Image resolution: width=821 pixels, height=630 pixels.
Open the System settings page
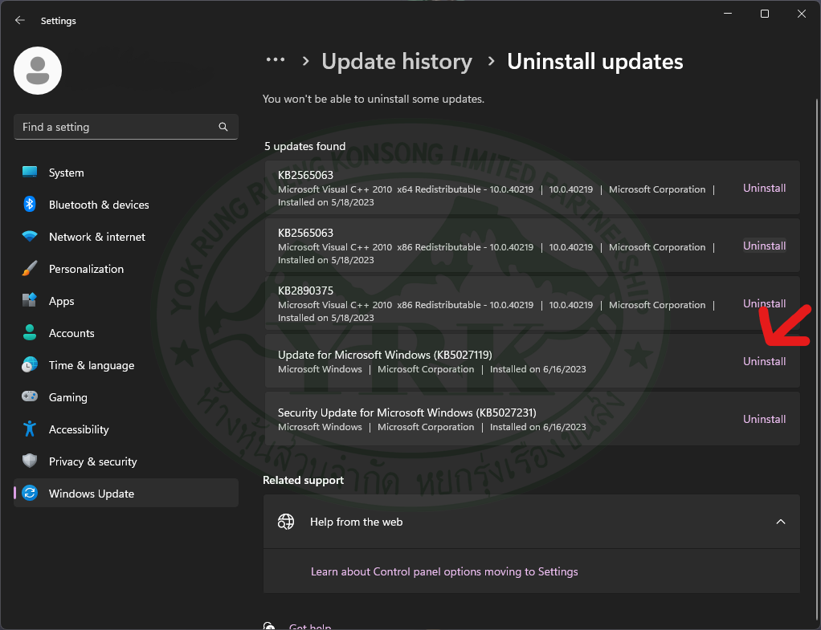[x=125, y=173]
